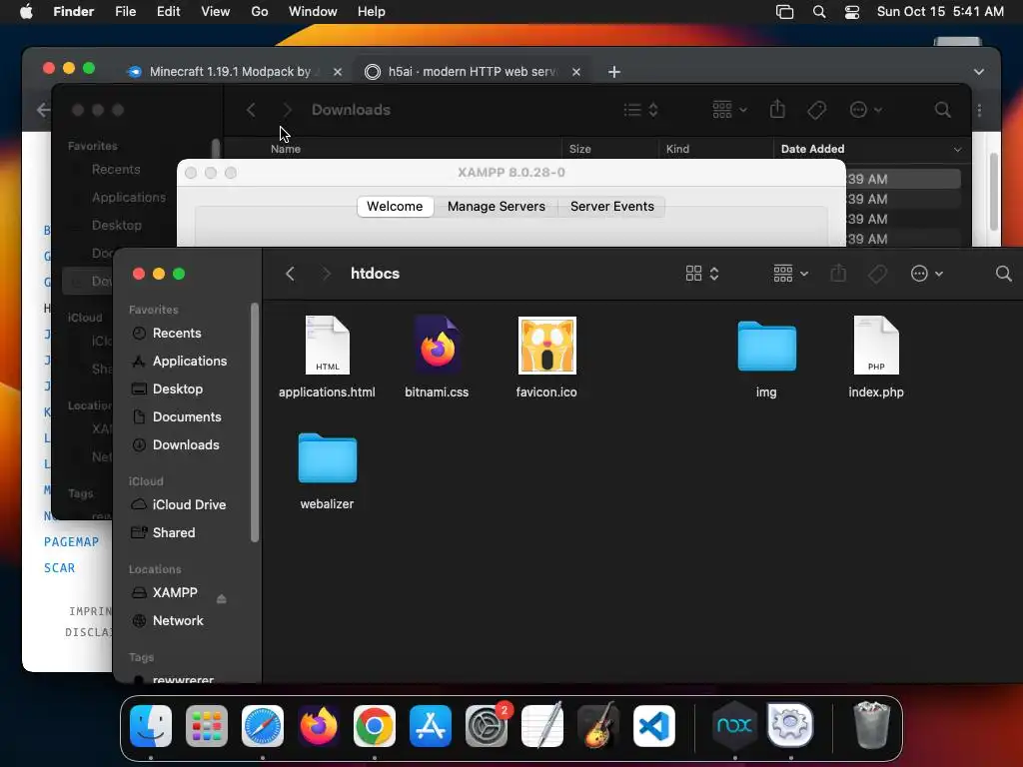Sort by Name column in Downloads
Viewport: 1023px width, 767px height.
click(x=285, y=150)
